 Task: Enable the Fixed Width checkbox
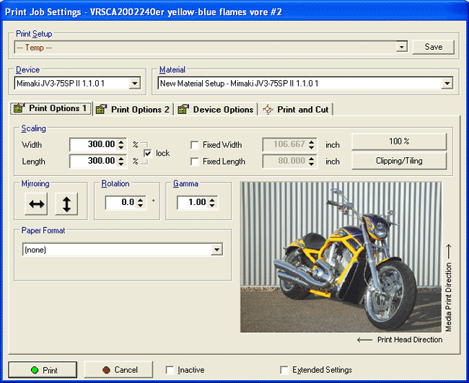[x=195, y=145]
